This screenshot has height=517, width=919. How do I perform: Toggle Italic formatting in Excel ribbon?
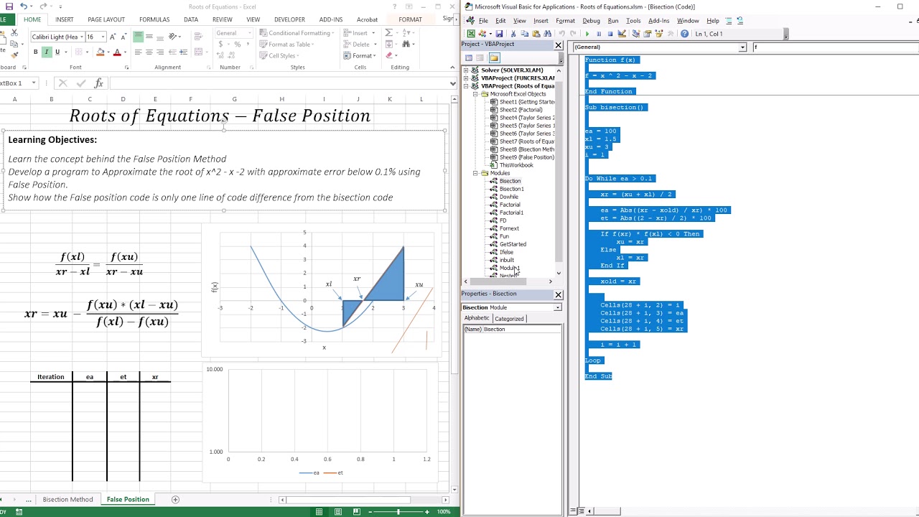[47, 52]
